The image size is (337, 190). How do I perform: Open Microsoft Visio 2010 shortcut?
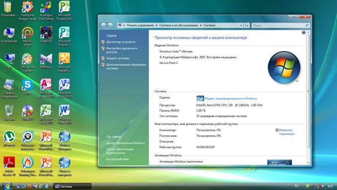(64, 89)
